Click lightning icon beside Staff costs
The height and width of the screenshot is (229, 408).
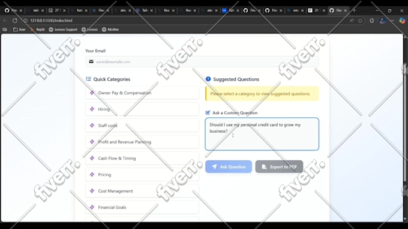pos(92,126)
